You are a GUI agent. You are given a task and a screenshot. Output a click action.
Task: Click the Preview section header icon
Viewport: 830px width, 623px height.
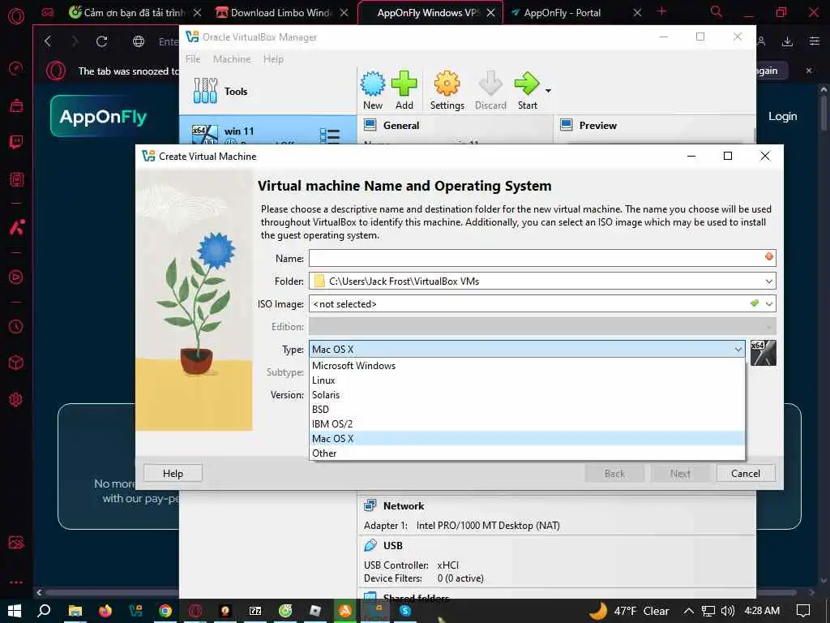point(567,125)
